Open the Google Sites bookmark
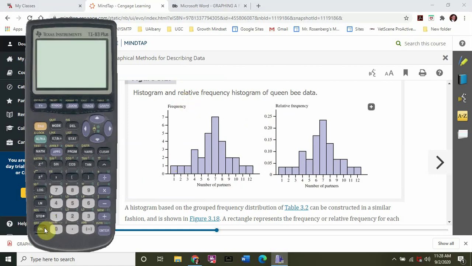Viewport: 472px width, 266px height. [248, 29]
